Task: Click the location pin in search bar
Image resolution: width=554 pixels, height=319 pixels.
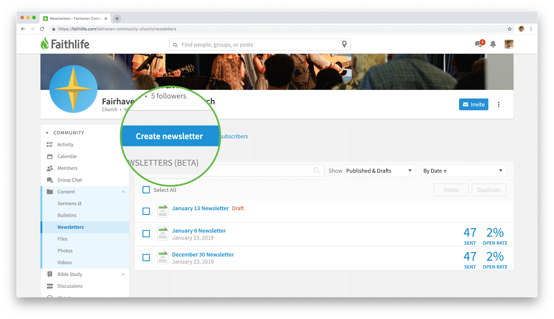Action: click(x=344, y=44)
